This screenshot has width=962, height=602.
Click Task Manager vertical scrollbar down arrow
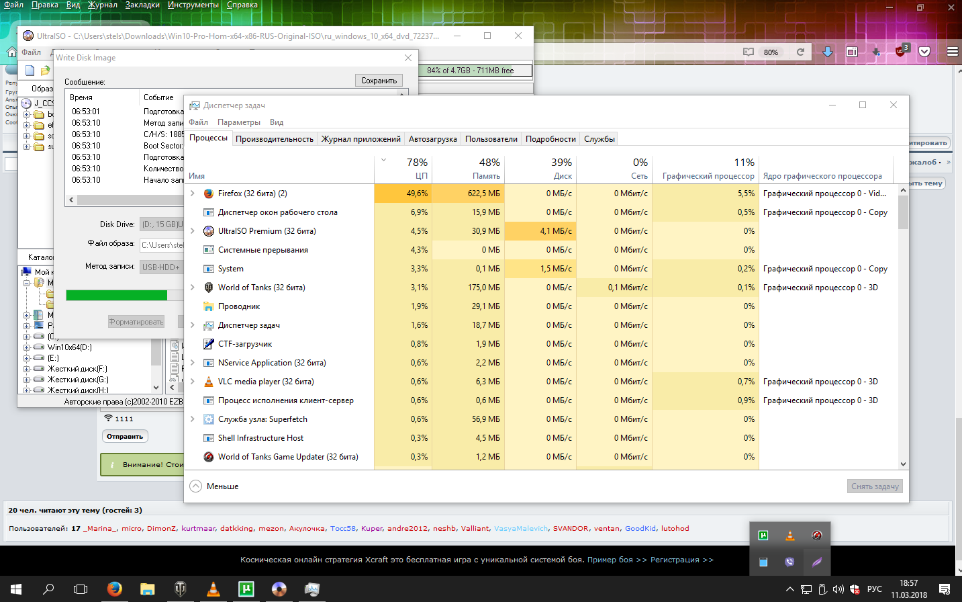[x=903, y=464]
